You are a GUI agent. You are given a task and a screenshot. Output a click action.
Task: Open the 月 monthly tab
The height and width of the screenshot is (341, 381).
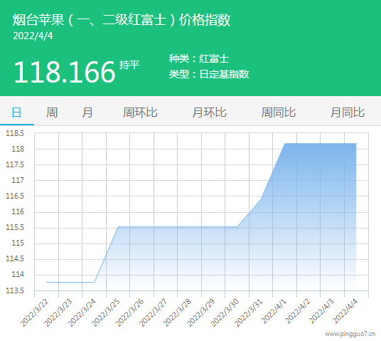pos(87,112)
